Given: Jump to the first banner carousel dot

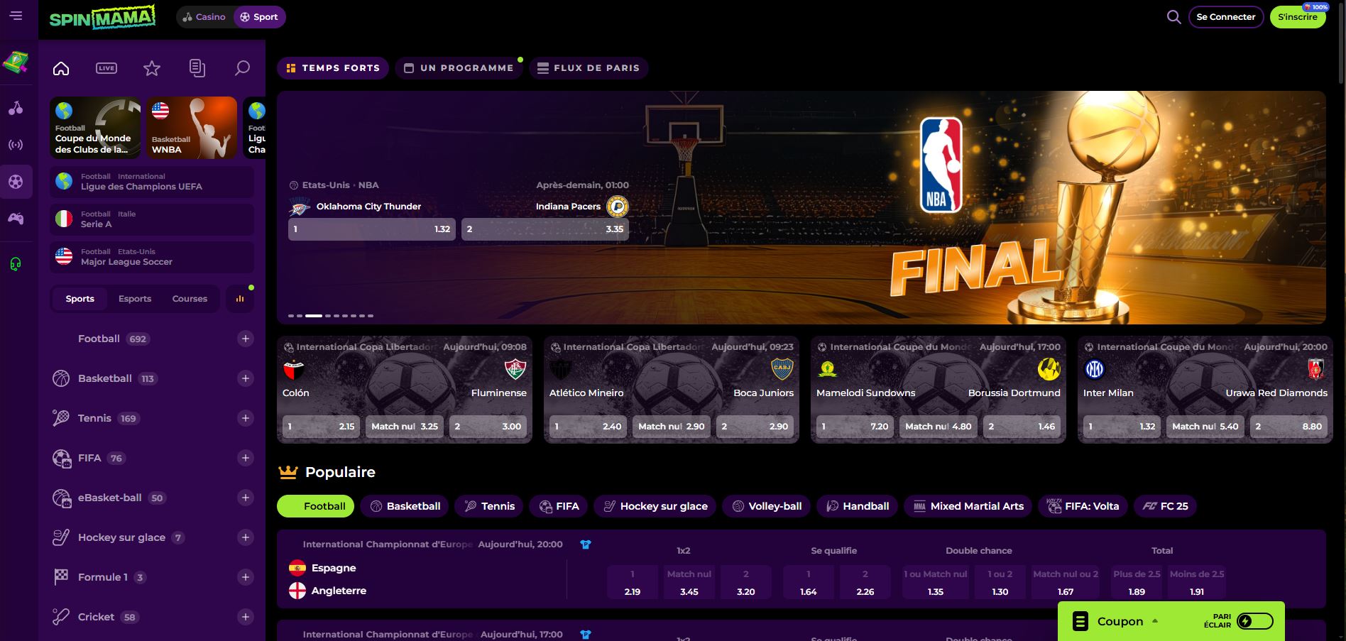Looking at the screenshot, I should point(291,315).
